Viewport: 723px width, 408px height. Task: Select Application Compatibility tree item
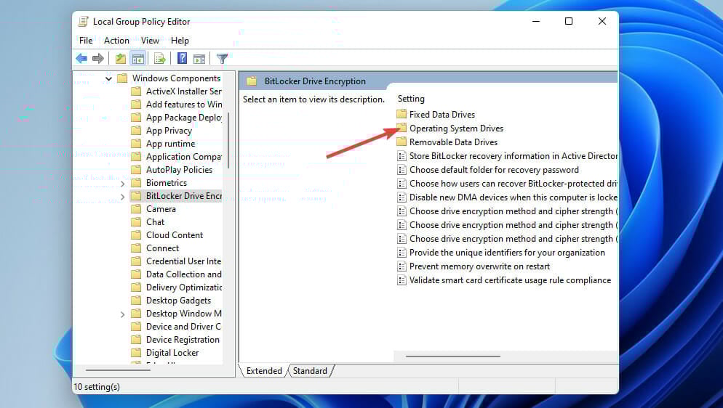(183, 156)
